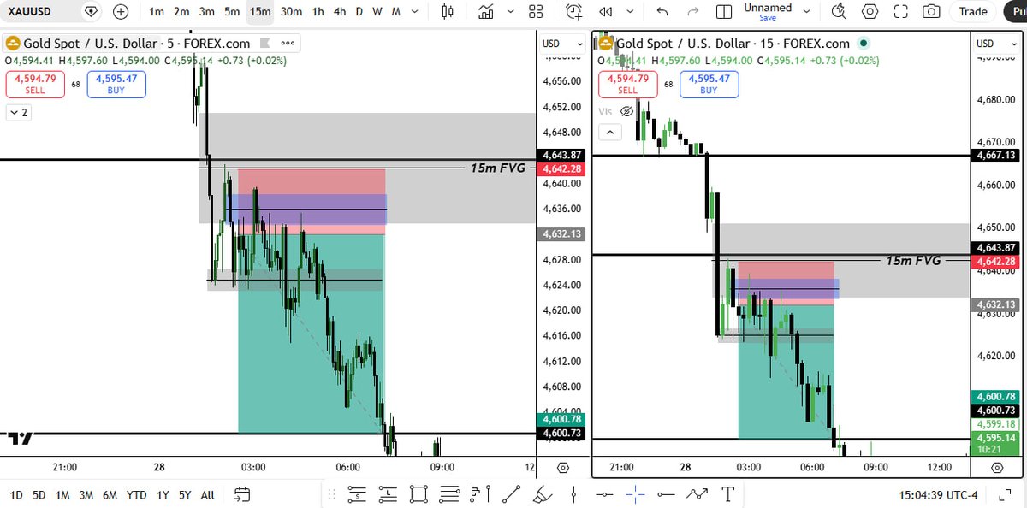1027x508 pixels.
Task: Take a snapshot with the camera icon
Action: click(931, 12)
